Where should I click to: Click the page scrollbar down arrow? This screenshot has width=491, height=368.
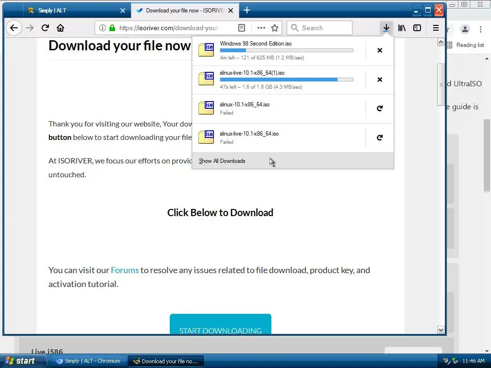tap(441, 330)
